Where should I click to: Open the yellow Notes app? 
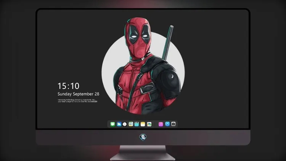143,124
